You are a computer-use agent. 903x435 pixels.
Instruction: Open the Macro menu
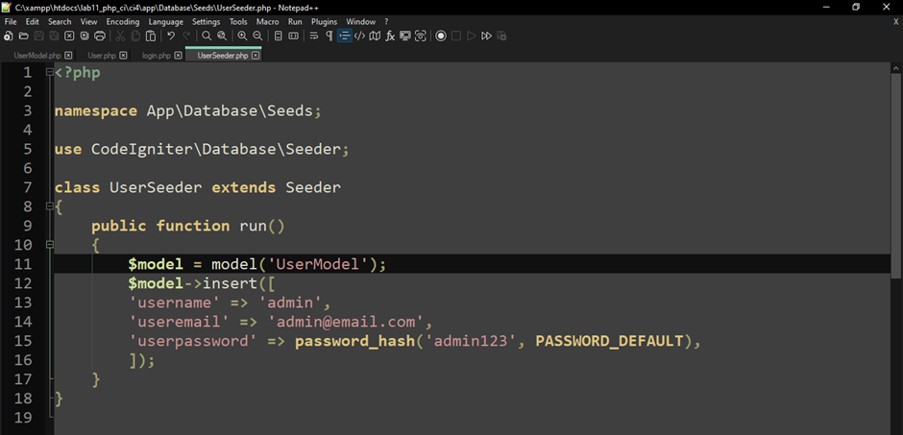tap(267, 22)
